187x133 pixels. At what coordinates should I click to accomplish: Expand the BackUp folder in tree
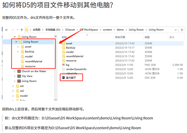click(x=18, y=52)
